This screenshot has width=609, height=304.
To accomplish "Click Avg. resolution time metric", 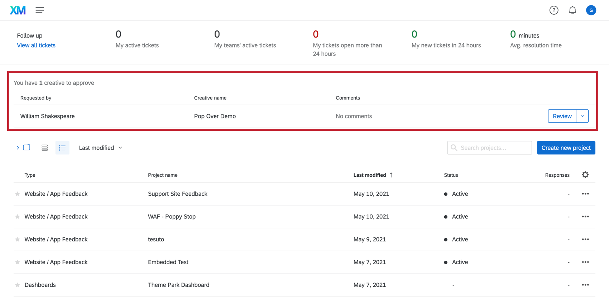I will [536, 39].
